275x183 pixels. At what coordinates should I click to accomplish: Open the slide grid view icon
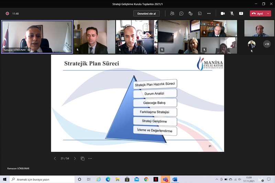coord(82,159)
